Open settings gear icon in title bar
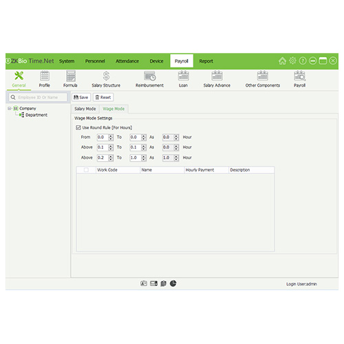This screenshot has height=344, width=344. [292, 61]
